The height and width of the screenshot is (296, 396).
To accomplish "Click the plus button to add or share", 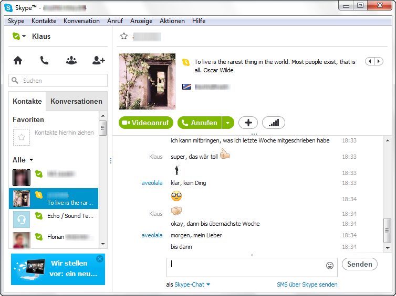I will pos(248,123).
